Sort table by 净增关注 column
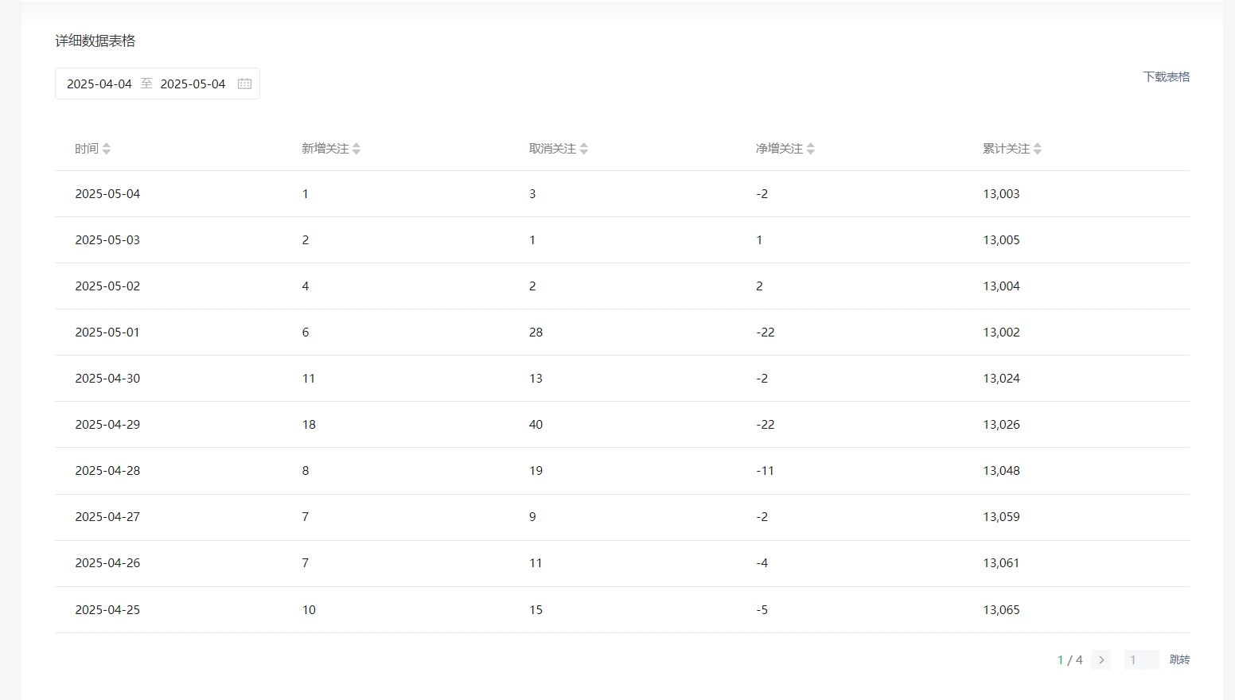Image resolution: width=1235 pixels, height=700 pixels. tap(811, 149)
